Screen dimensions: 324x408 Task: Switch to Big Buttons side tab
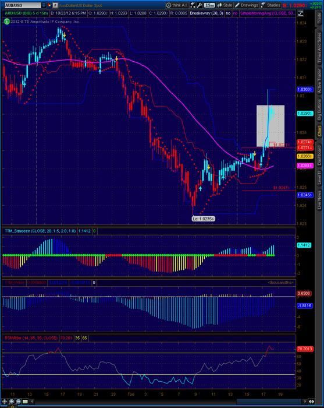click(x=319, y=110)
